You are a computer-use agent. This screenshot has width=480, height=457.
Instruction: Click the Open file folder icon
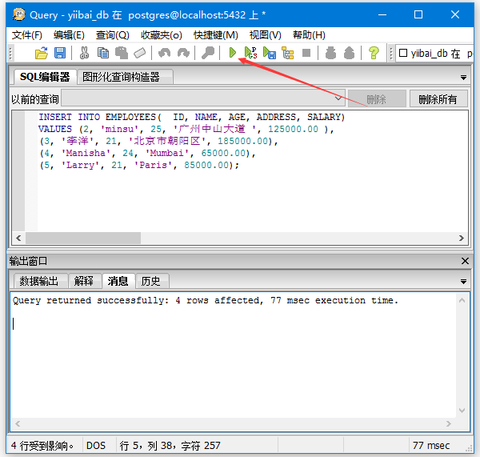click(x=42, y=53)
